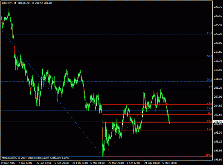The width and height of the screenshot is (223, 165).
Task: Select the 5 Feb 20:00 time label
Action: pyautogui.click(x=61, y=163)
